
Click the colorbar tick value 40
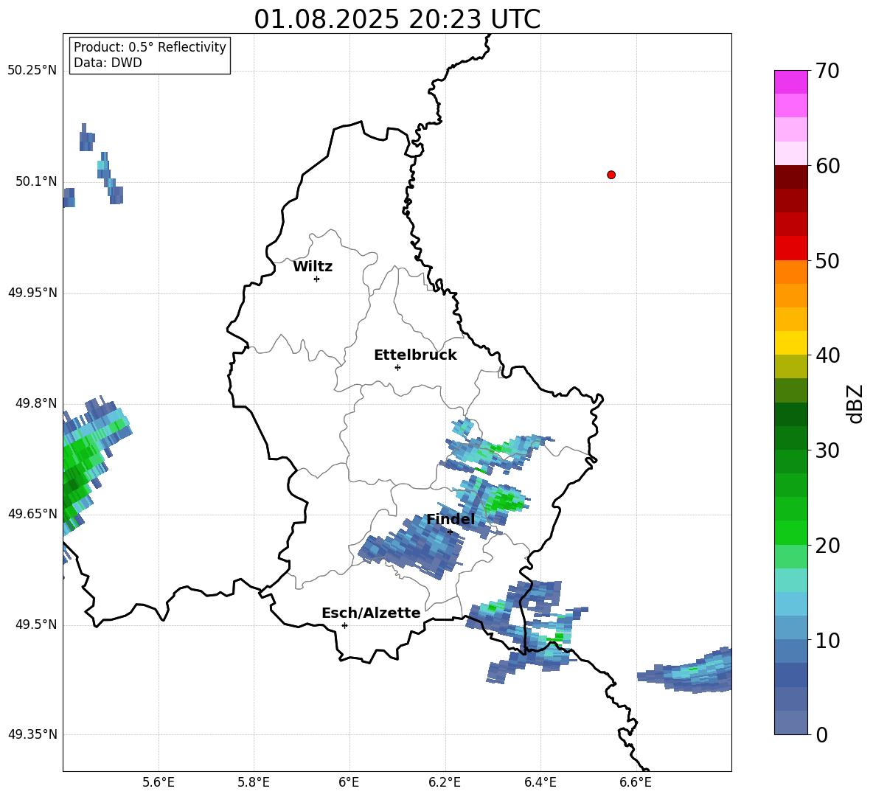pyautogui.click(x=828, y=355)
